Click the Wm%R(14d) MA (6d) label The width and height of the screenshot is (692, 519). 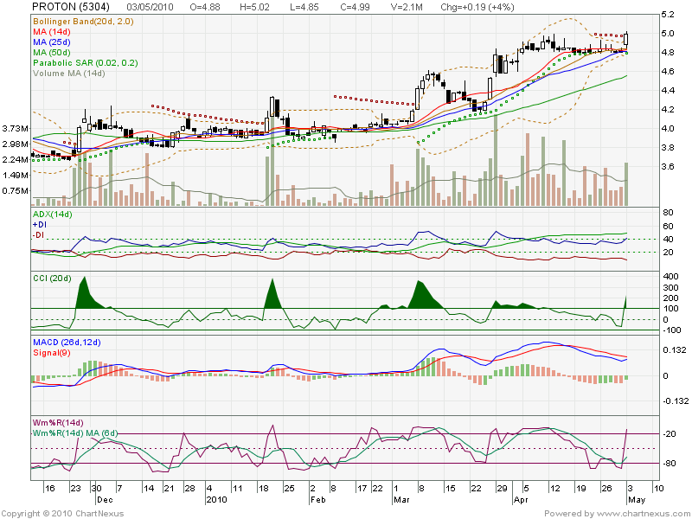click(75, 433)
